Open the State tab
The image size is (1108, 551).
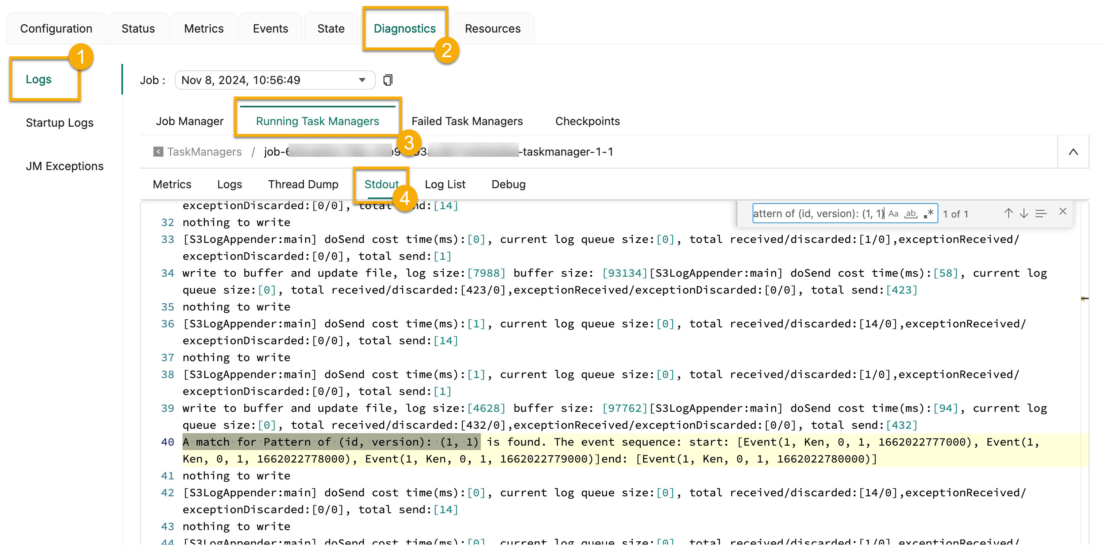331,29
